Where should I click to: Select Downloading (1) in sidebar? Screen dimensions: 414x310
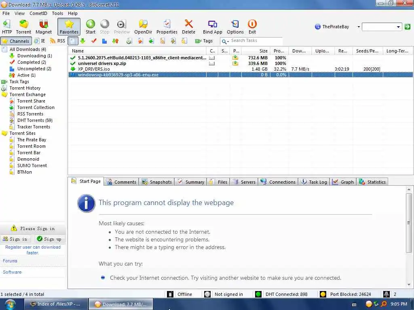pos(35,56)
